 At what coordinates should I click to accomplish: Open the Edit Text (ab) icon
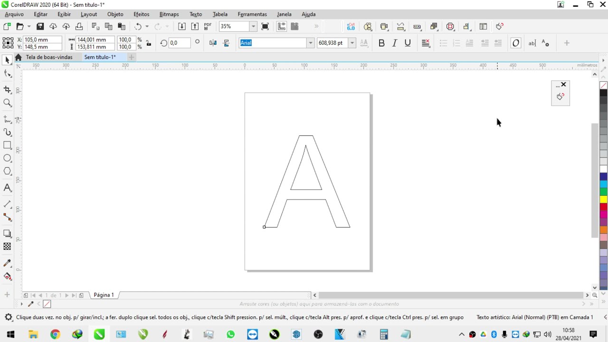click(x=532, y=43)
